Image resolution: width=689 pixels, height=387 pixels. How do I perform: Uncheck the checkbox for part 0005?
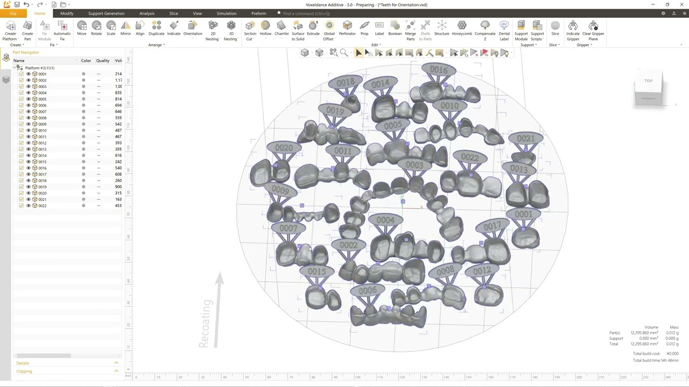(x=22, y=99)
